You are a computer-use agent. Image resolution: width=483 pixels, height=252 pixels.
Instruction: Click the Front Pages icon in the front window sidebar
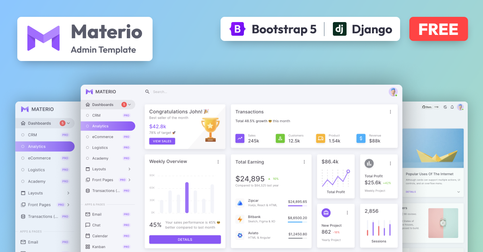pos(88,180)
